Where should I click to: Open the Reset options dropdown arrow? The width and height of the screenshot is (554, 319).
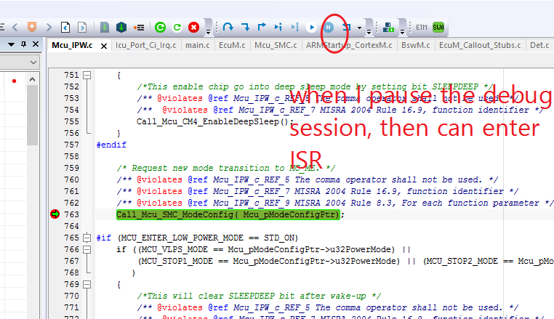tap(359, 28)
